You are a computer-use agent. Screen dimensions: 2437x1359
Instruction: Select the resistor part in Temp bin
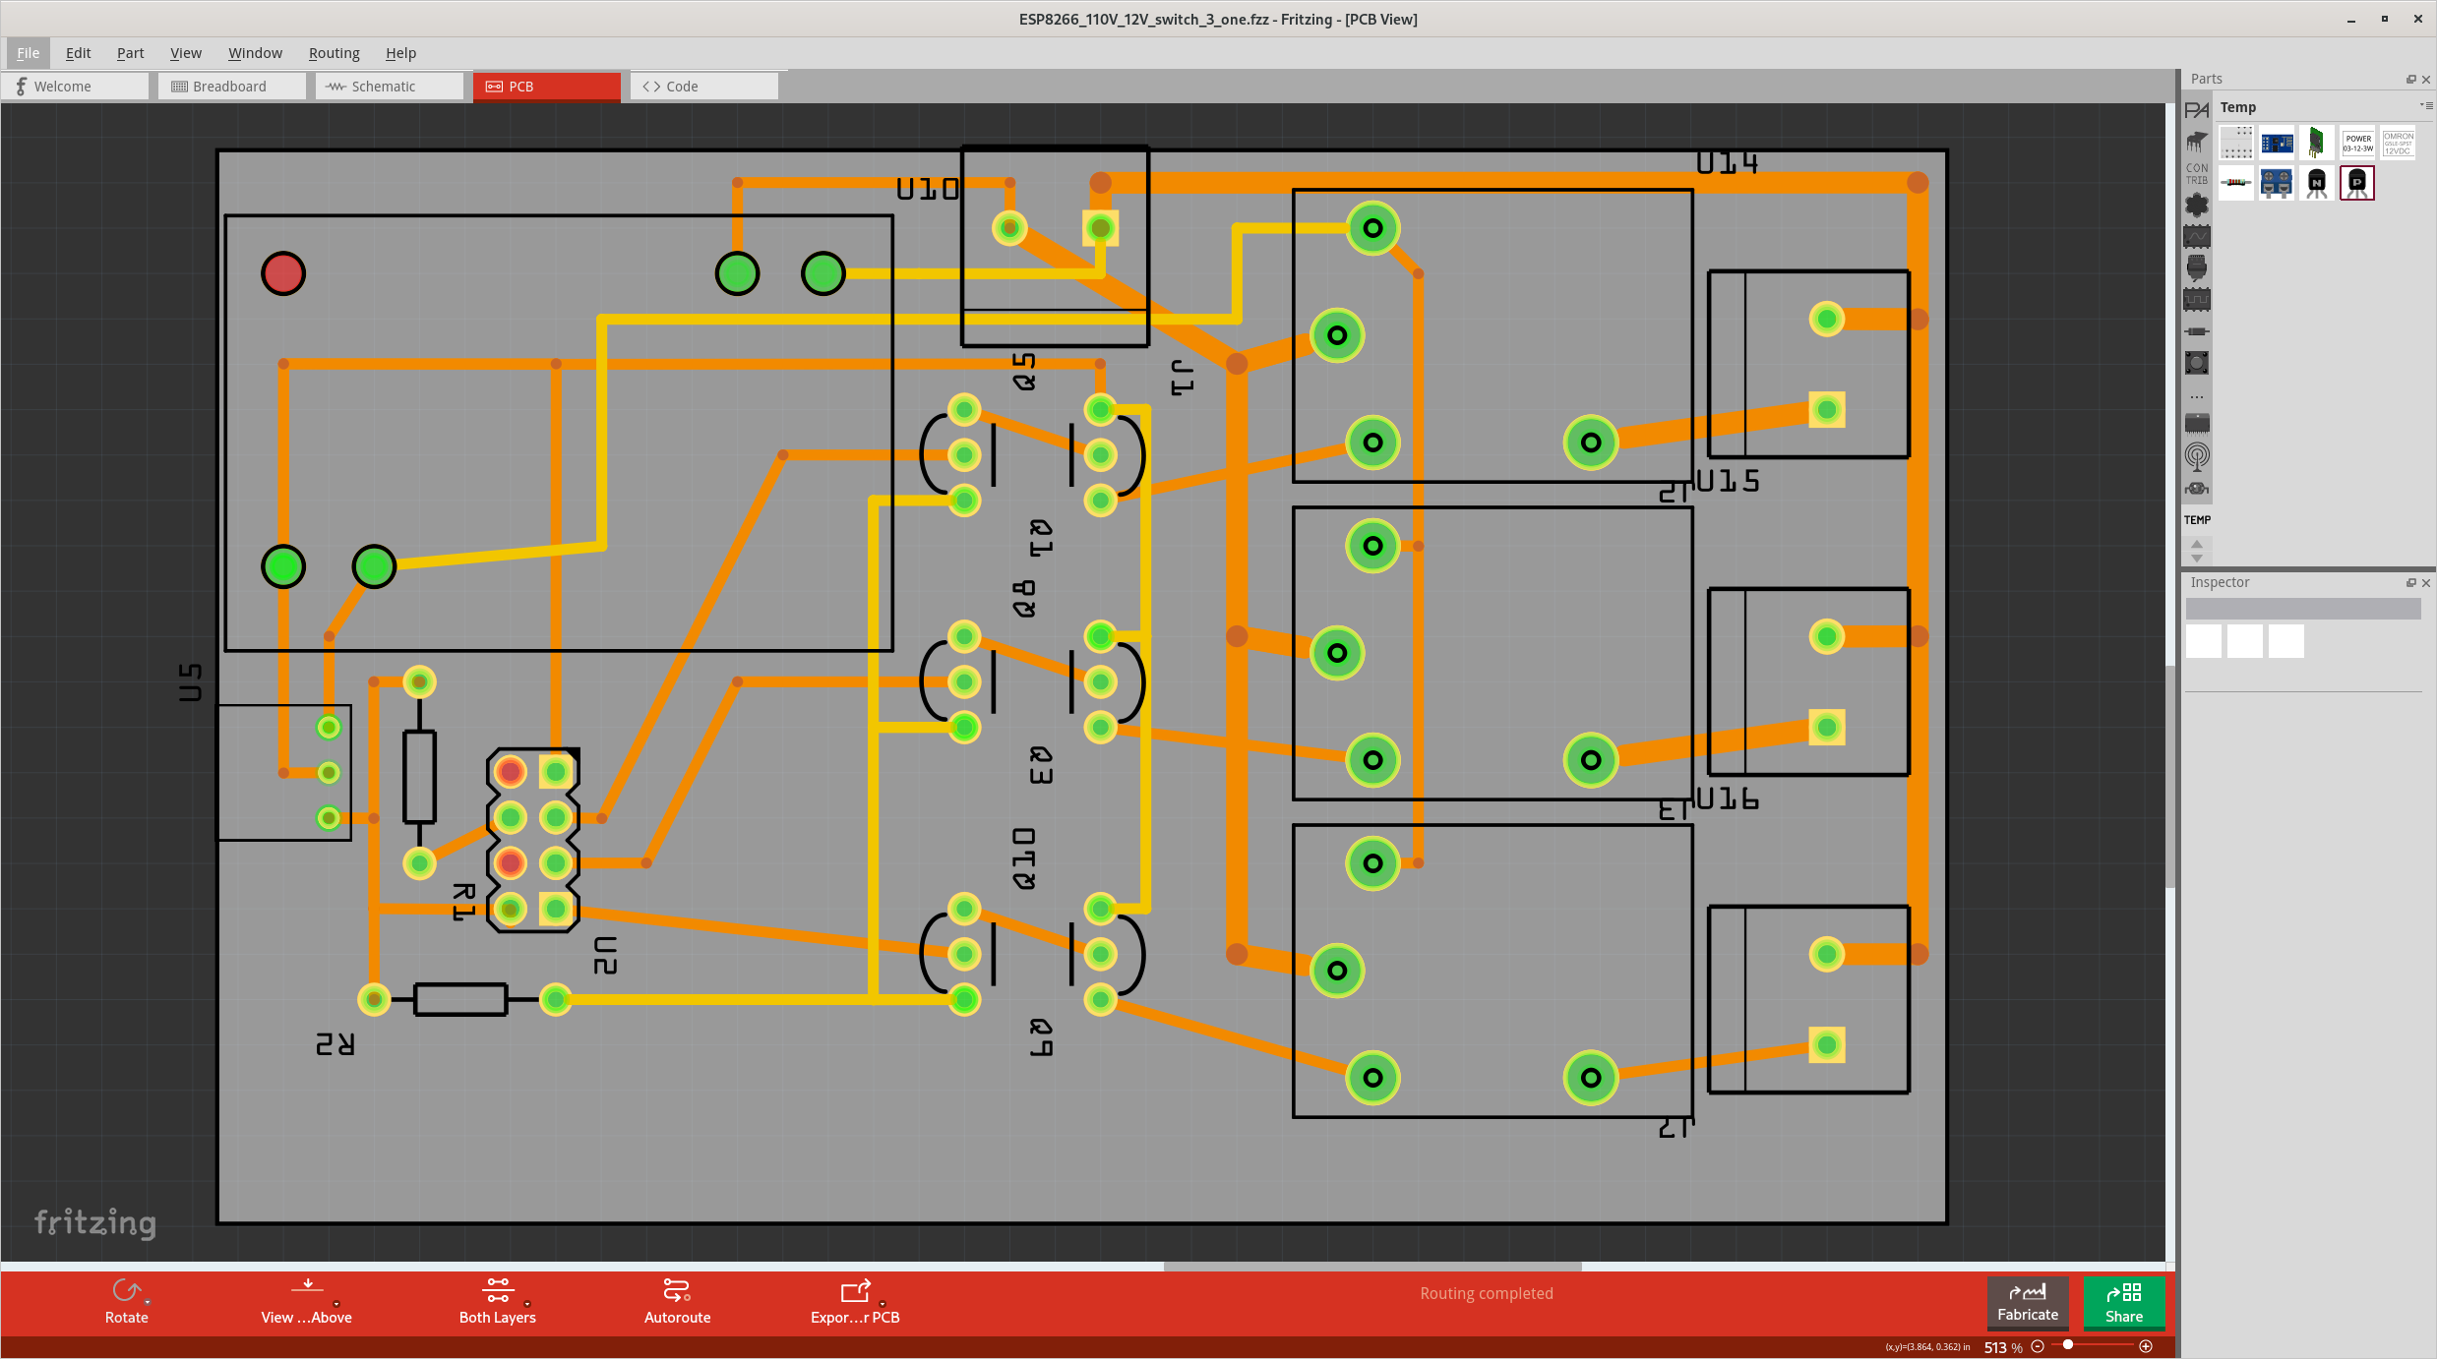tap(2235, 183)
